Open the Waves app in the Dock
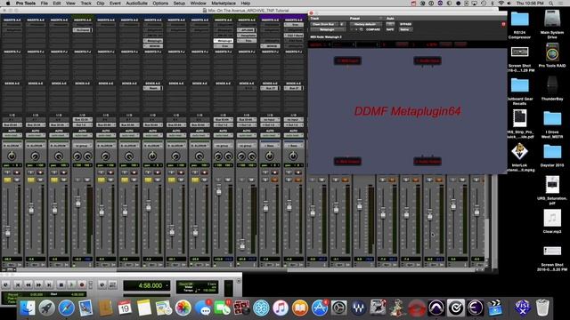This screenshot has height=320, width=570. tap(358, 308)
